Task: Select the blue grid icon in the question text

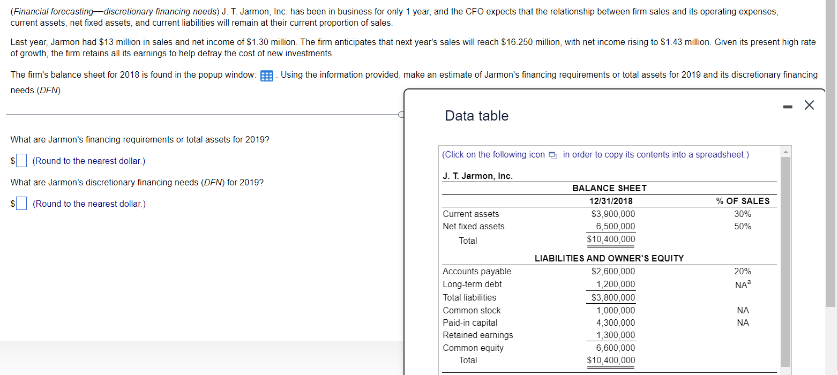Action: [x=266, y=75]
